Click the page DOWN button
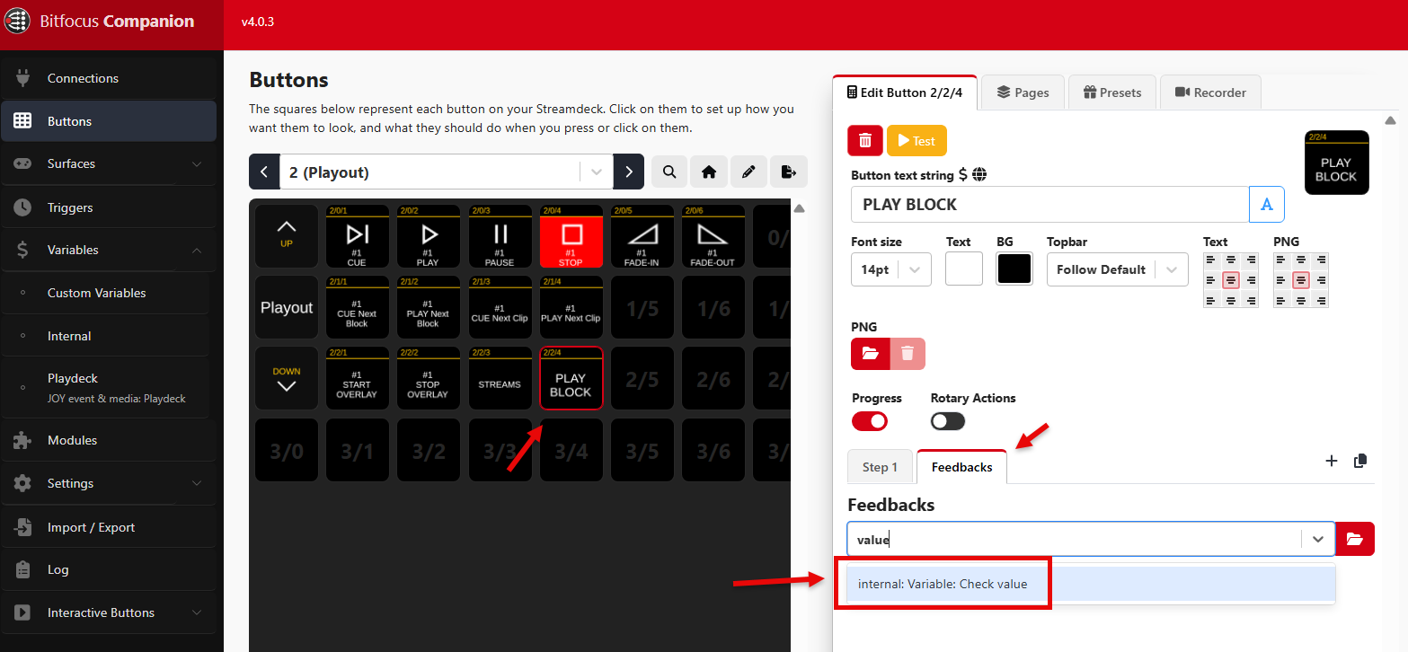 [287, 378]
